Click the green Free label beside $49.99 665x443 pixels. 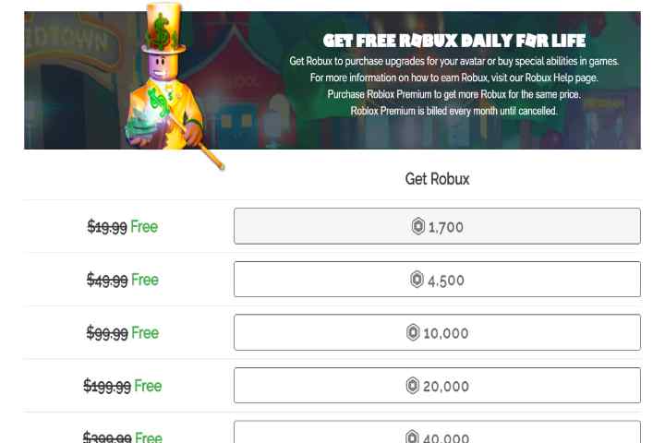click(x=145, y=280)
